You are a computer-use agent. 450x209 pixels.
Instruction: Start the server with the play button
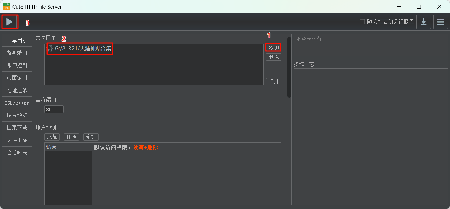[x=9, y=22]
